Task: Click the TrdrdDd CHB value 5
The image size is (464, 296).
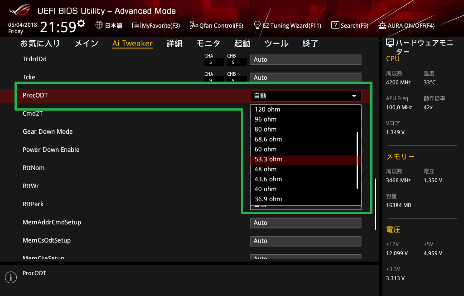Action: pos(237,63)
